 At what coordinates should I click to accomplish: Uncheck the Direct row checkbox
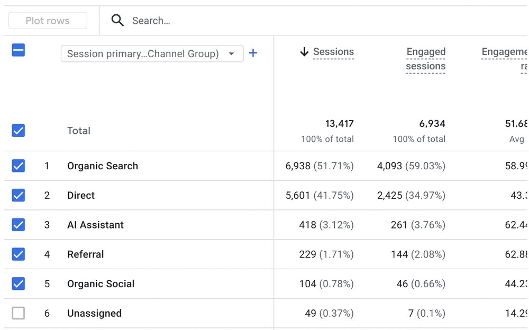pyautogui.click(x=18, y=195)
